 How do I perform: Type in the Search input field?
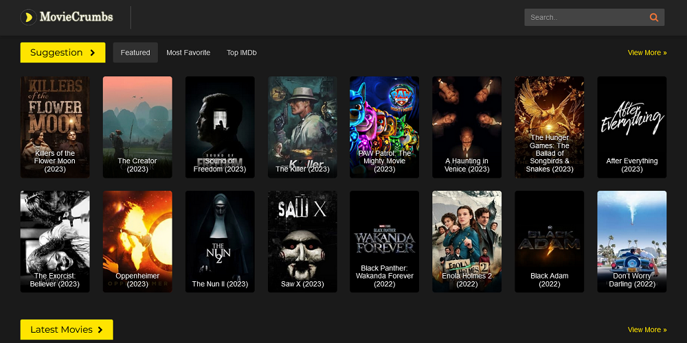click(584, 17)
